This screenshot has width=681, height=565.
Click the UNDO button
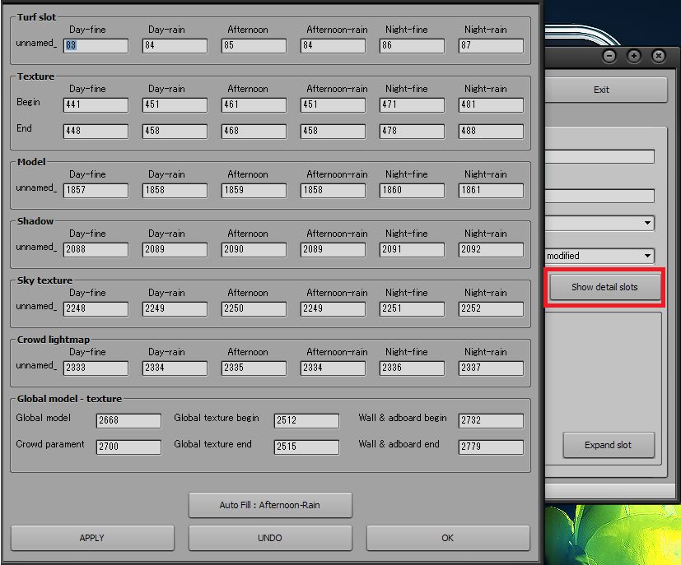[270, 538]
